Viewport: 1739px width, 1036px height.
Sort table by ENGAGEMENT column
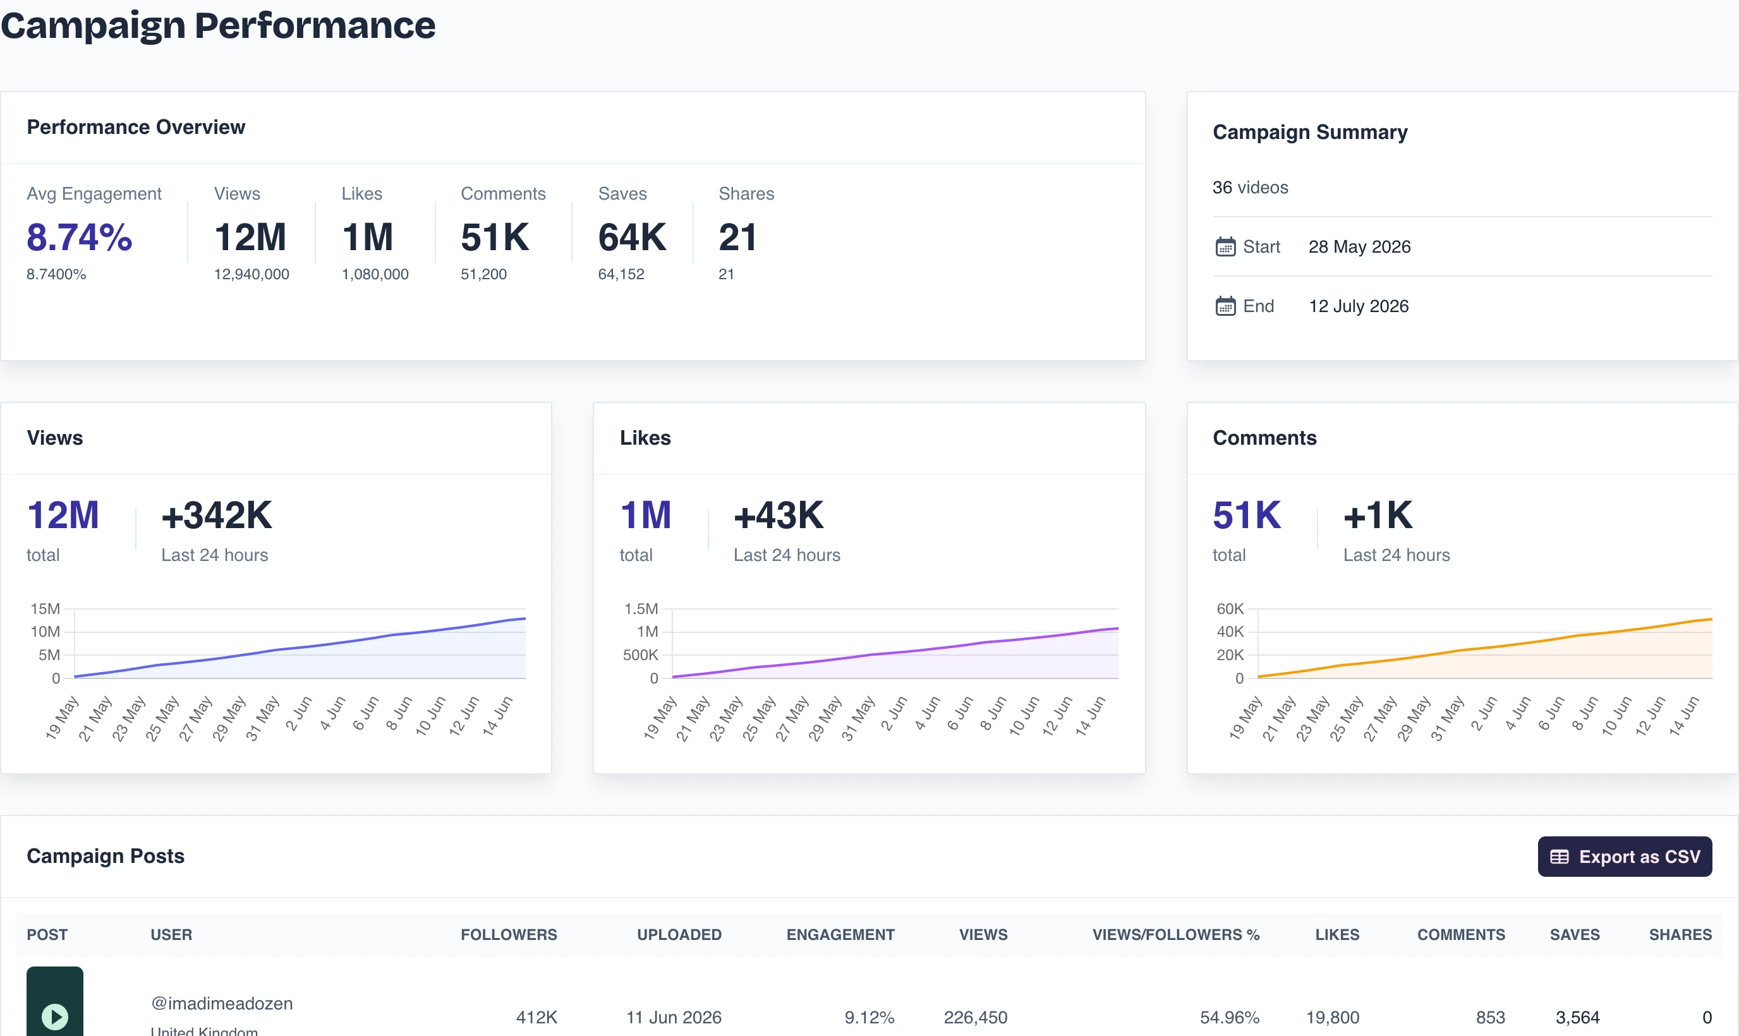point(840,935)
